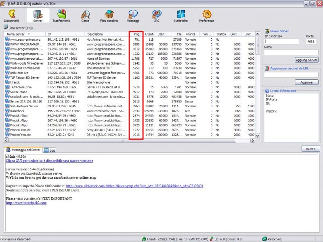This screenshot has width=323, height=242.
Task: Click the Disconnetti toolbar icon
Action: (12, 16)
